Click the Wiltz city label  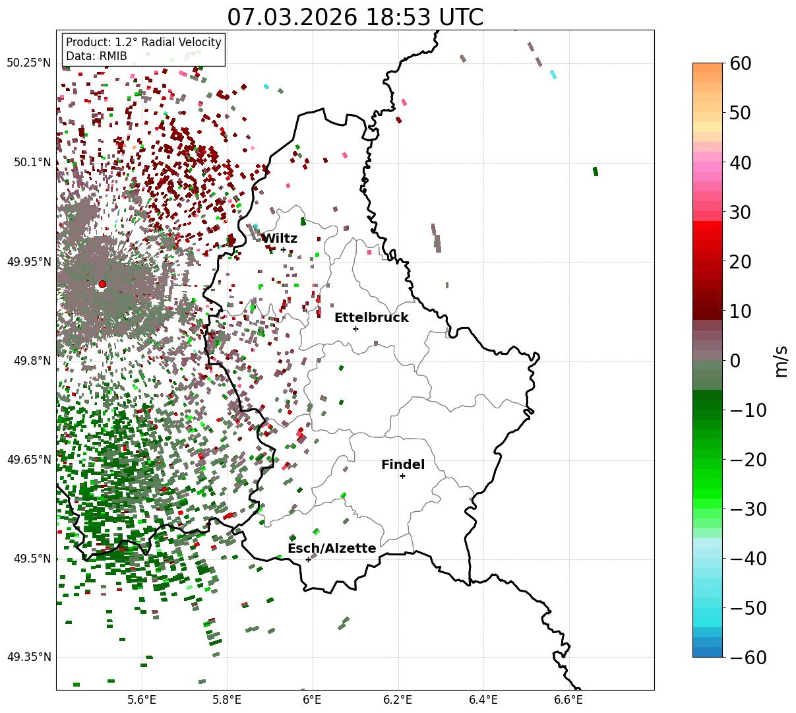(x=280, y=239)
